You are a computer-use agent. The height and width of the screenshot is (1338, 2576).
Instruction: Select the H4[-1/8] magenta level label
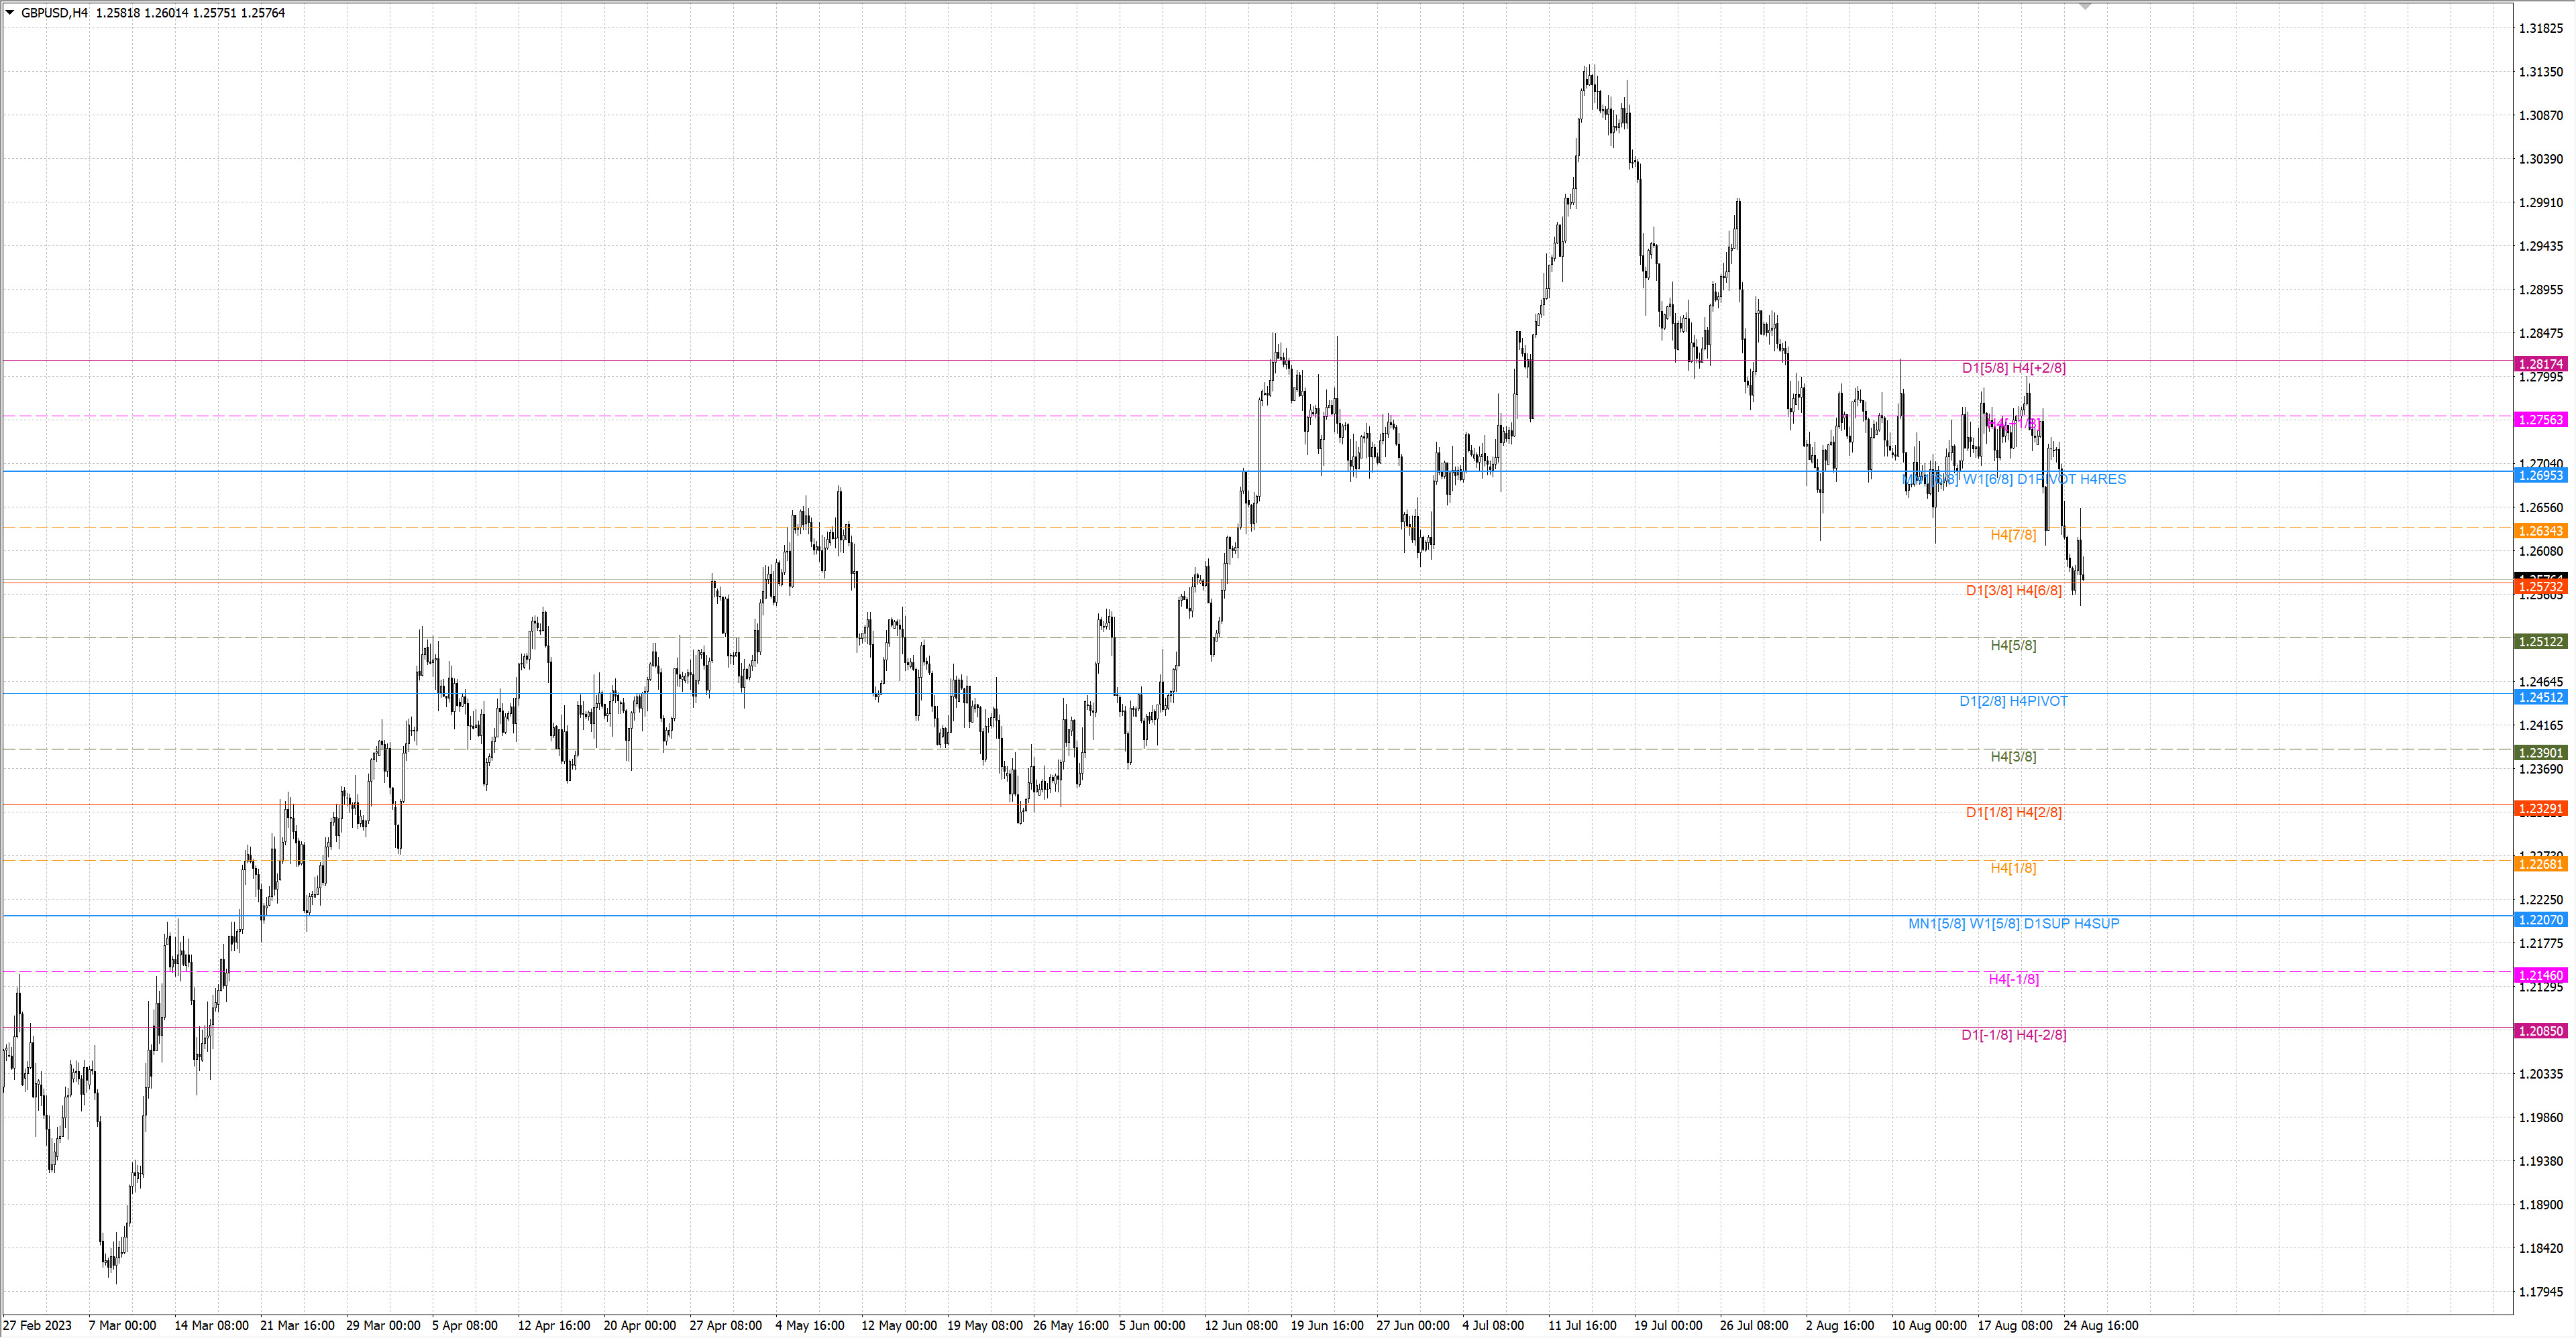pyautogui.click(x=2013, y=979)
